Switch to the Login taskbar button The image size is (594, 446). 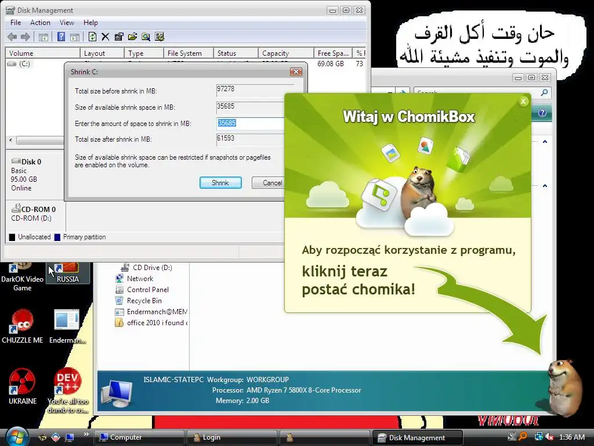[232, 437]
